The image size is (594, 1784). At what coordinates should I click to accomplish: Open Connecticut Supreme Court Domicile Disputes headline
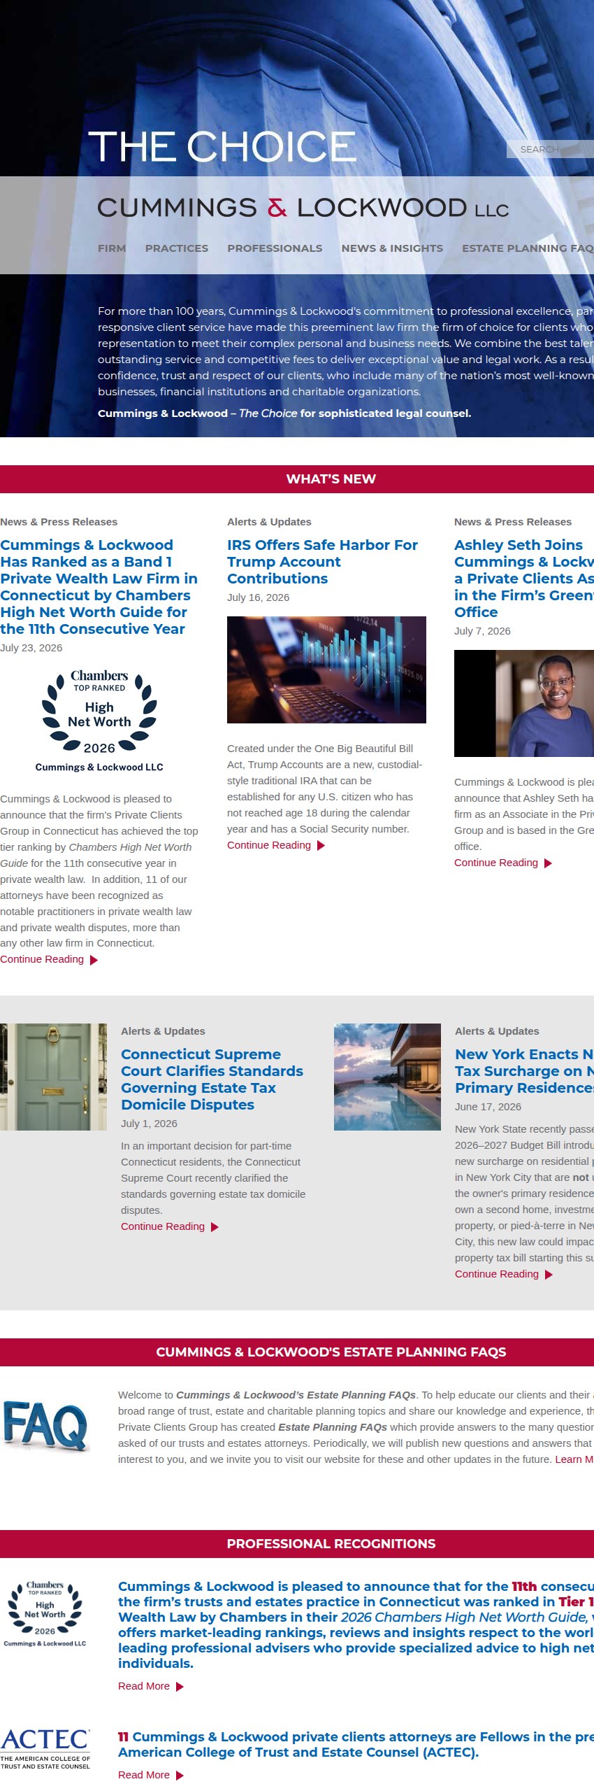pos(212,1079)
